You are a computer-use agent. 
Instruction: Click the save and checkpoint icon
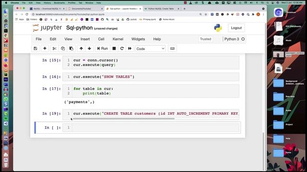(x=35, y=49)
